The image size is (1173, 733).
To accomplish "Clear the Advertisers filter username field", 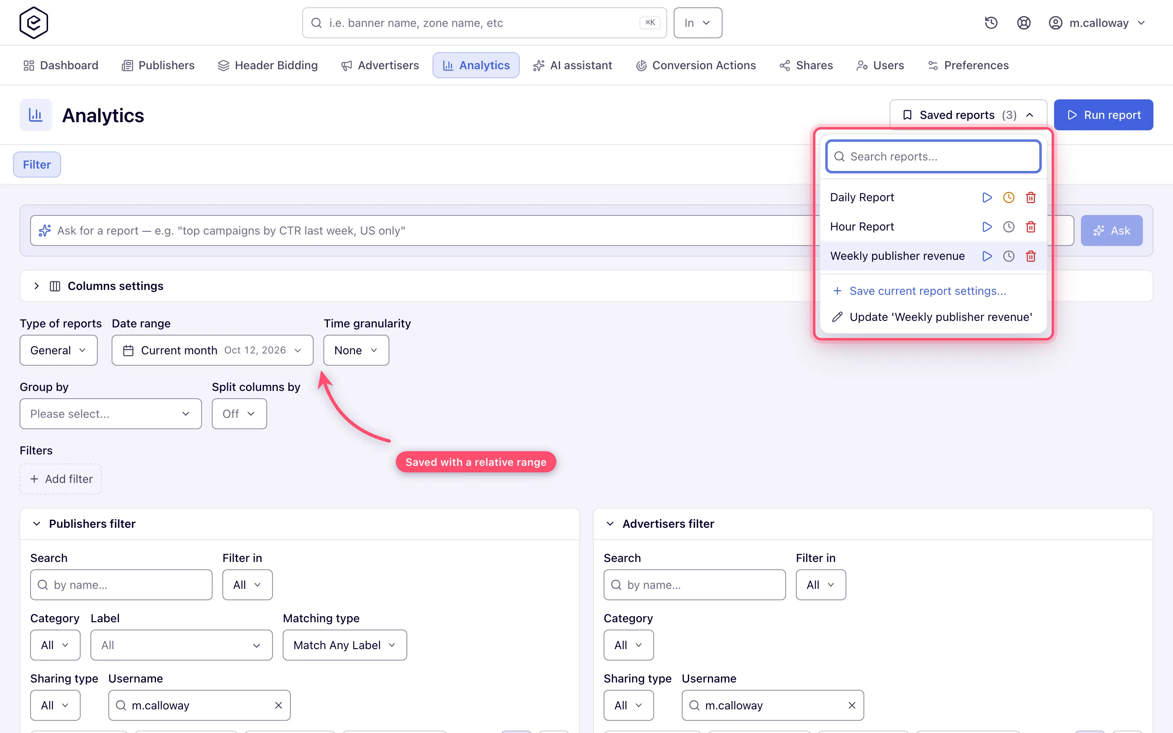I will (852, 705).
